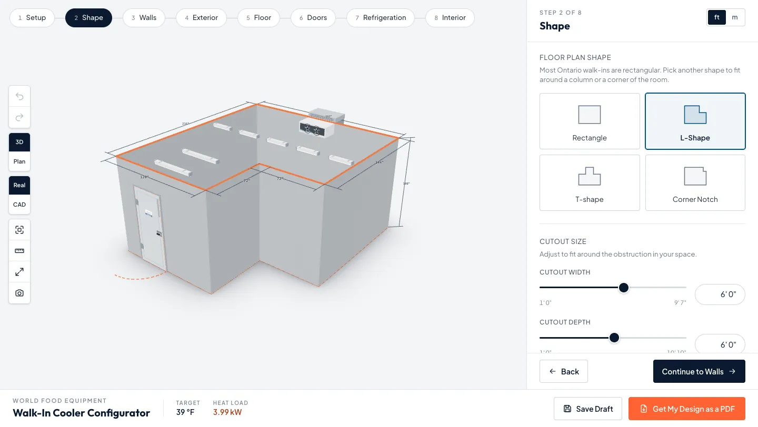Click Save Draft button
The image size is (758, 427).
coord(588,409)
